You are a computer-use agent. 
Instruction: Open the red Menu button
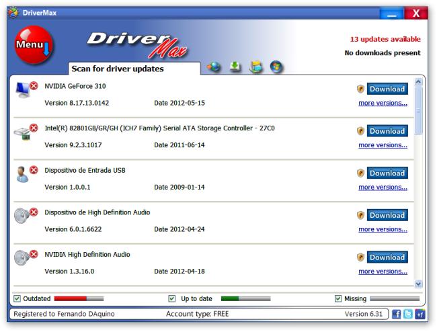coord(34,45)
